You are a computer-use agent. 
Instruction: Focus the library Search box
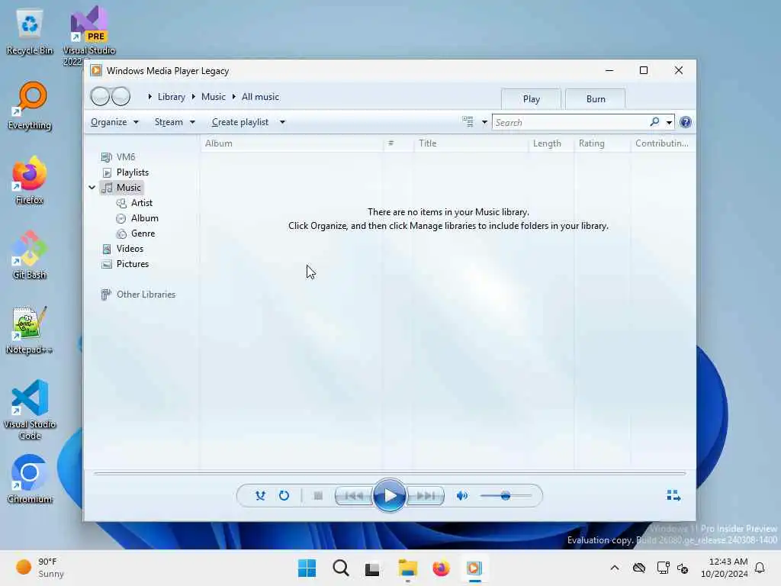tap(570, 122)
